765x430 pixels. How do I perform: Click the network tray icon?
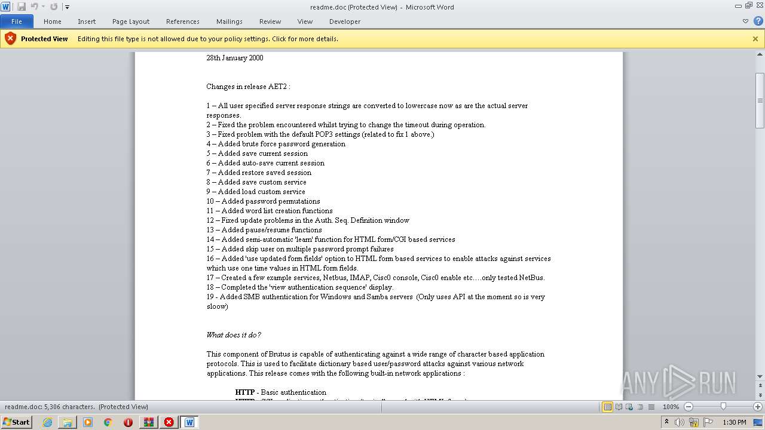point(694,422)
